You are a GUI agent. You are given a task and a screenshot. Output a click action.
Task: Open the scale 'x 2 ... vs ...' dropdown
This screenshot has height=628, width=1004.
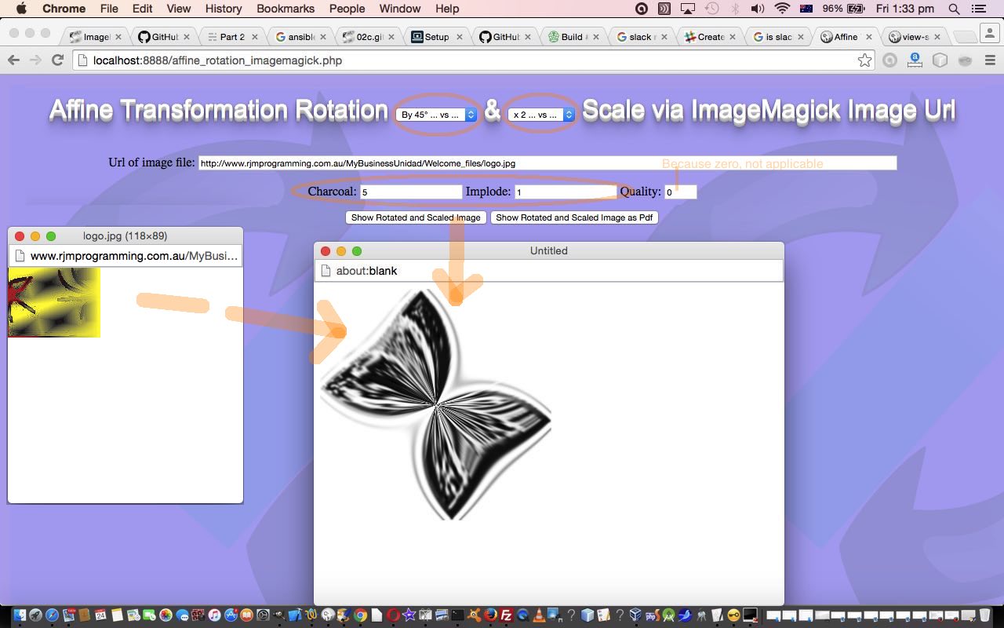541,115
